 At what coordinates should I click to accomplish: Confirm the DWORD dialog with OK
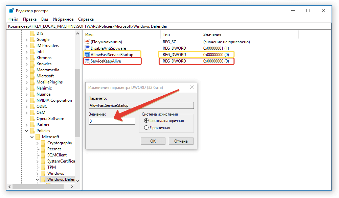[153, 141]
